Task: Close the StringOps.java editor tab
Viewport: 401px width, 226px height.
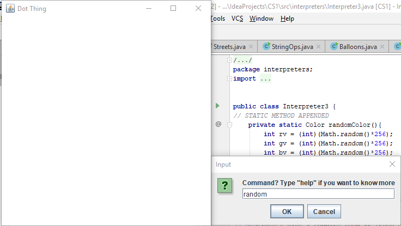Action: [x=318, y=46]
